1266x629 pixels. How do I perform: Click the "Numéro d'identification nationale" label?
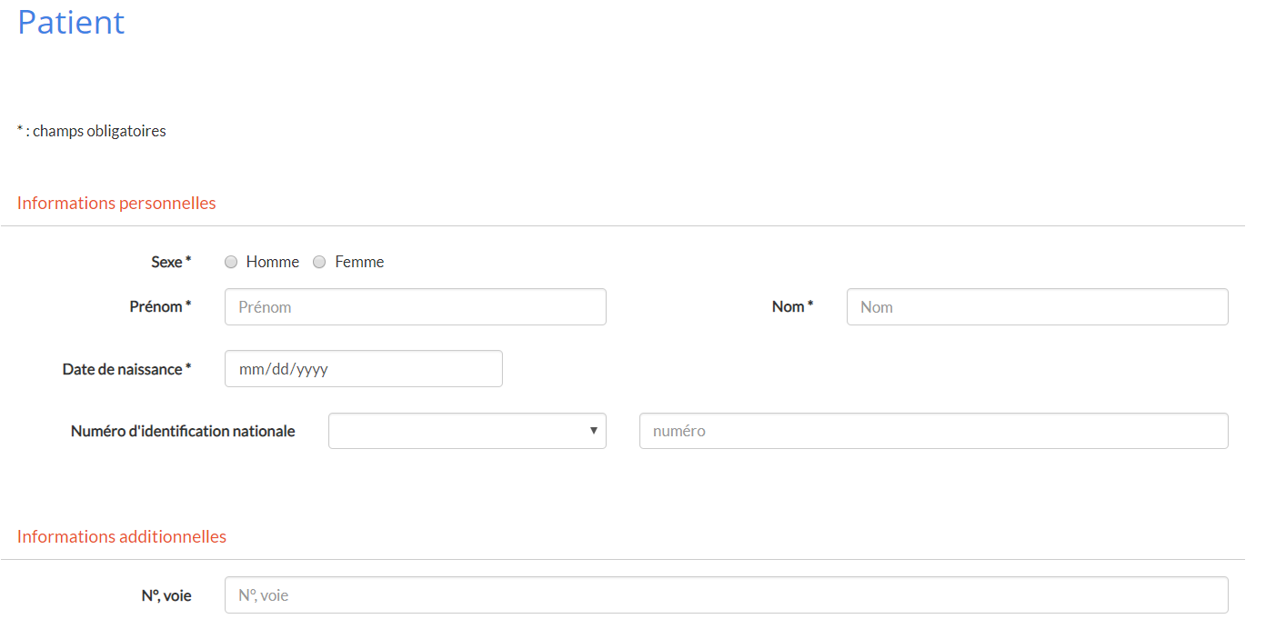coord(182,431)
